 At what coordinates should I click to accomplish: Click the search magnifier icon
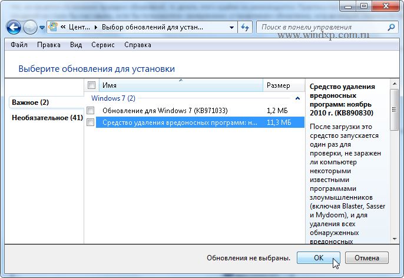tap(392, 27)
